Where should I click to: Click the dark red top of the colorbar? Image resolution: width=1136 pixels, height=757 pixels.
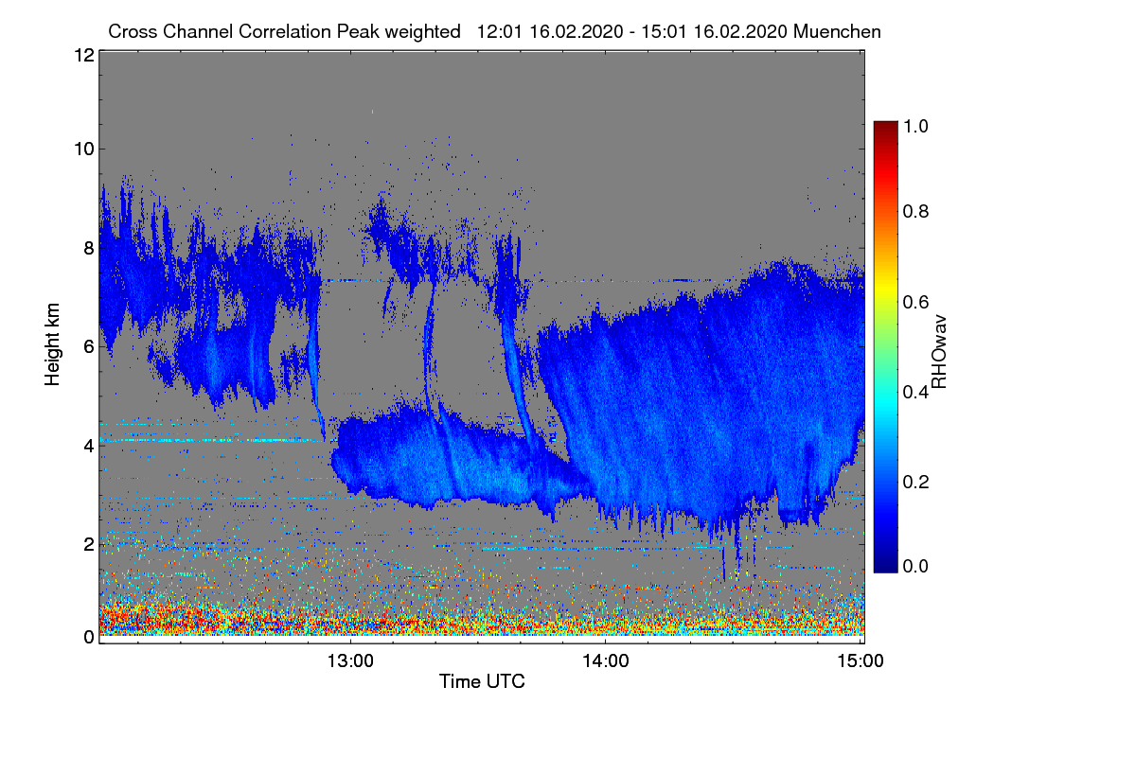tap(884, 129)
